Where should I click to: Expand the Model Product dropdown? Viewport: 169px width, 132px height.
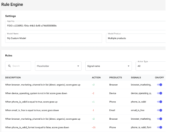136,38
